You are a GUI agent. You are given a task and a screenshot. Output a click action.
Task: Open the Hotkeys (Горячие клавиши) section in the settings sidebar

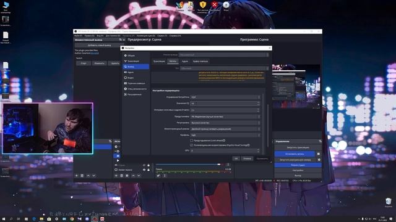tap(136, 83)
